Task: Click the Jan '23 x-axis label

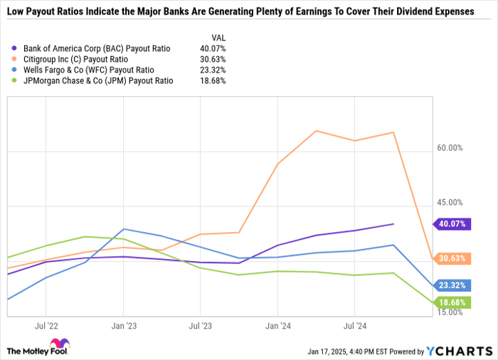Action: point(124,326)
